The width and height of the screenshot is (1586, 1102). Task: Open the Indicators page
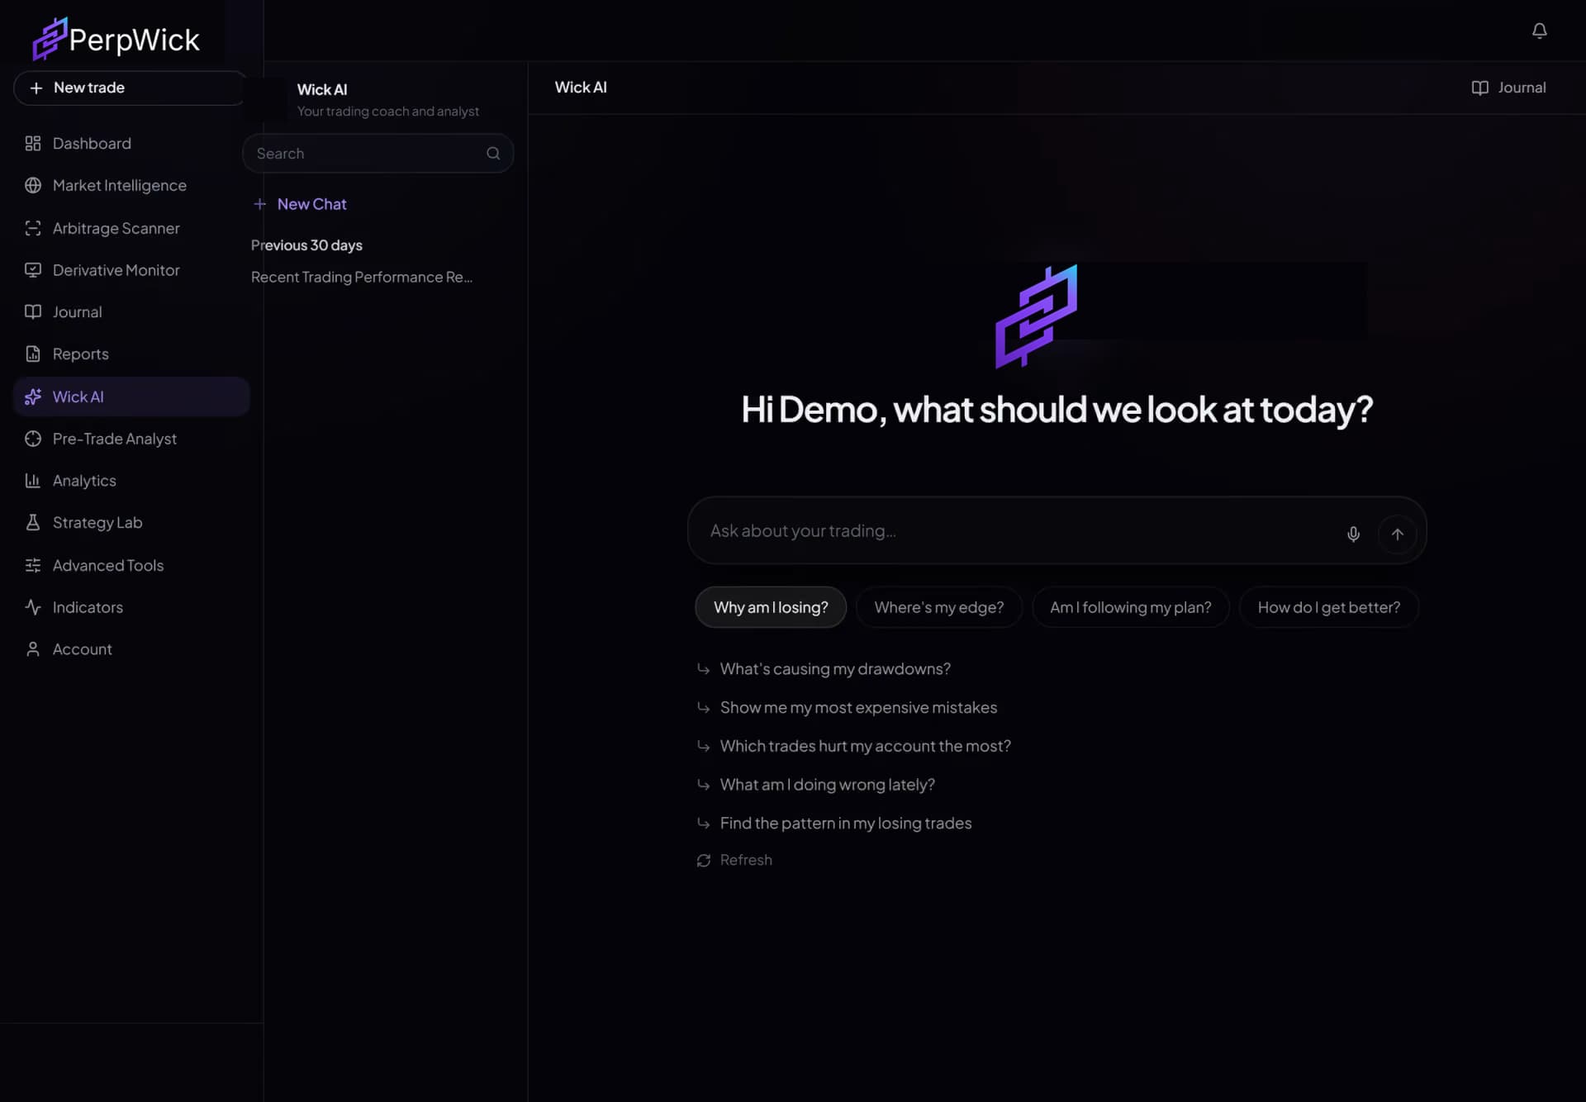pos(131,607)
